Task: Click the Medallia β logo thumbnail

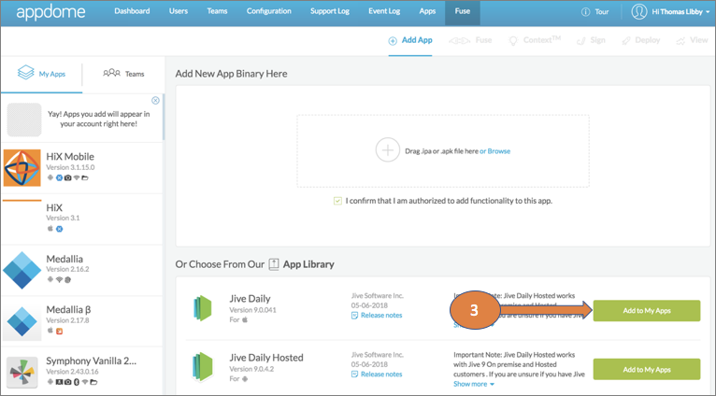Action: 21,321
